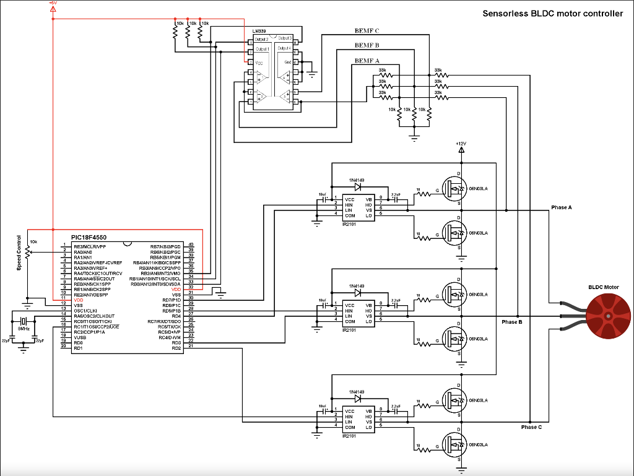Click the middle IR2101 driver chip
634x476 pixels.
[x=358, y=314]
